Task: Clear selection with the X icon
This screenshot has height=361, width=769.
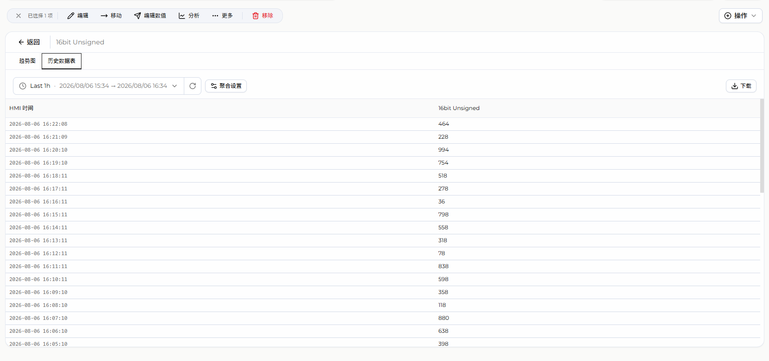Action: tap(19, 16)
